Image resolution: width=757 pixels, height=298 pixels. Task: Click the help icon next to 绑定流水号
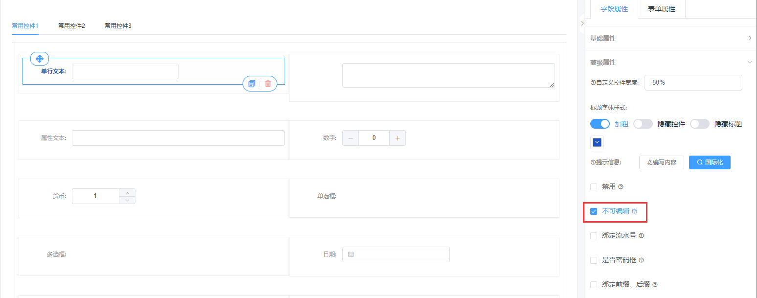pos(642,236)
